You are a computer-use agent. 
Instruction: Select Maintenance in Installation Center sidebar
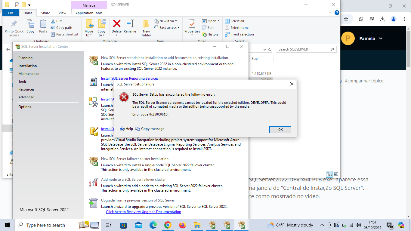29,74
